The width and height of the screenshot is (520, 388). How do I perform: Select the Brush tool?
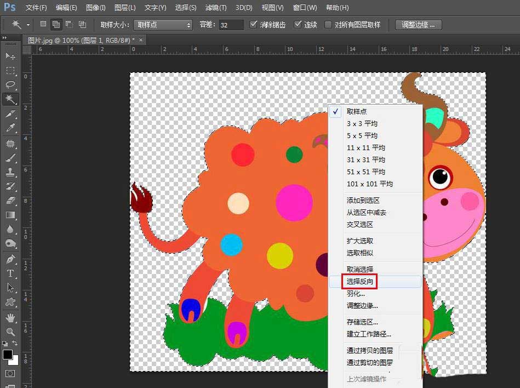coord(10,159)
